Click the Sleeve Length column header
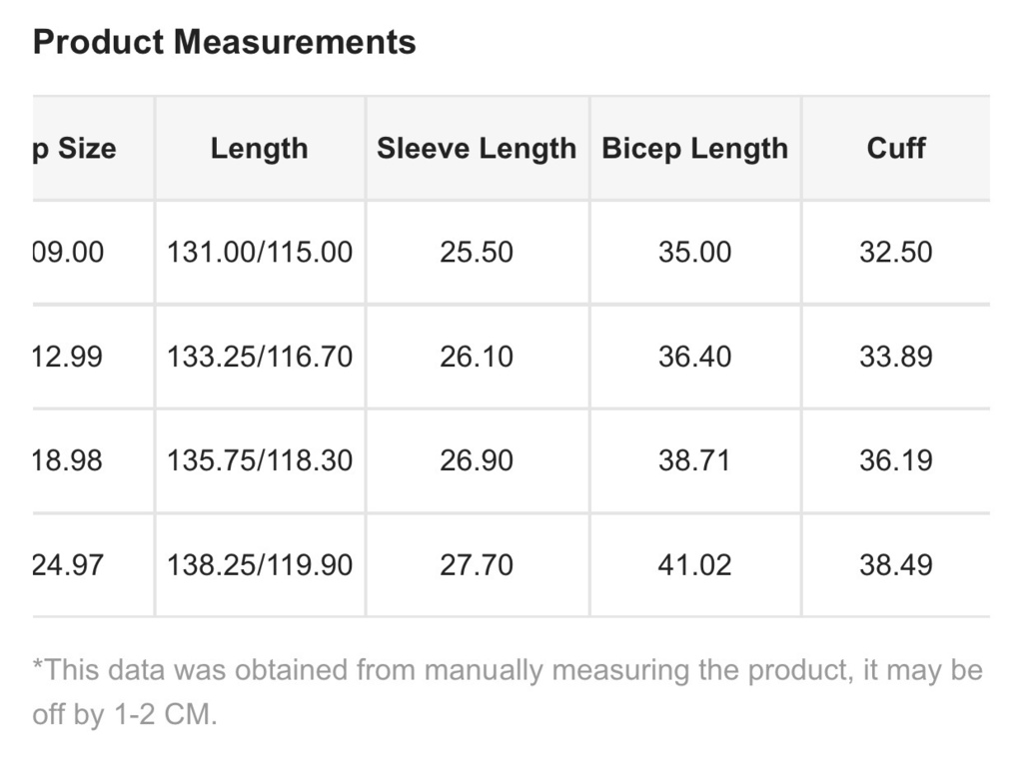1023x772 pixels. pyautogui.click(x=477, y=148)
